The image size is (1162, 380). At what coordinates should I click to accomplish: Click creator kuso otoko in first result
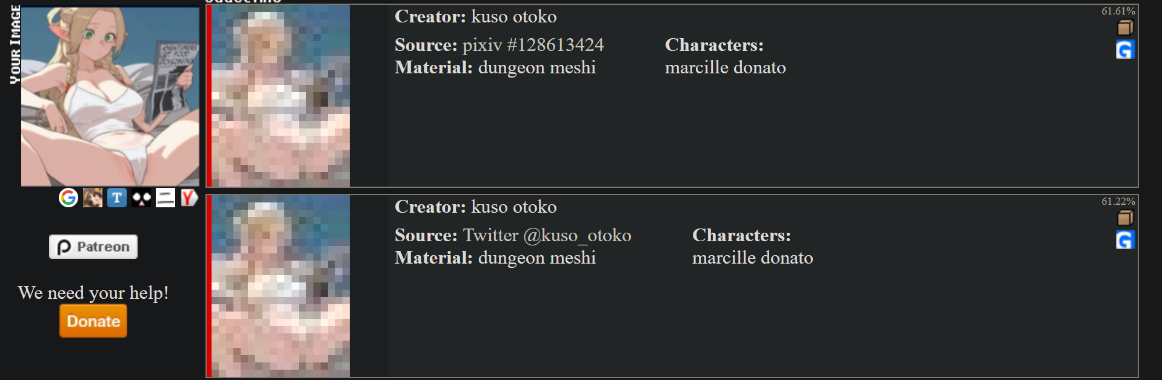click(x=513, y=16)
